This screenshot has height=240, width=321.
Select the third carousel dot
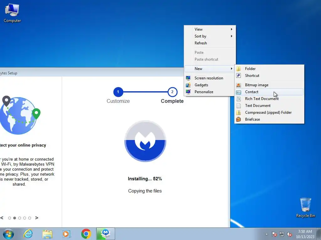point(20,218)
